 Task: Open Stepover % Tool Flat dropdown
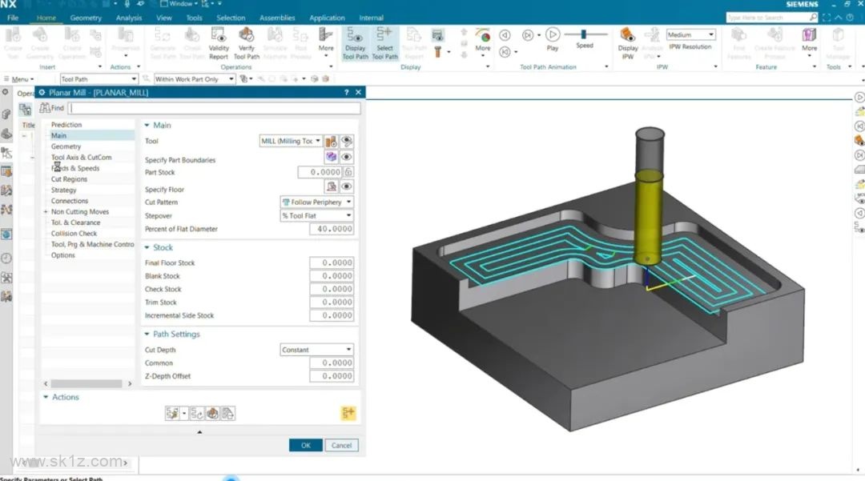pyautogui.click(x=316, y=215)
